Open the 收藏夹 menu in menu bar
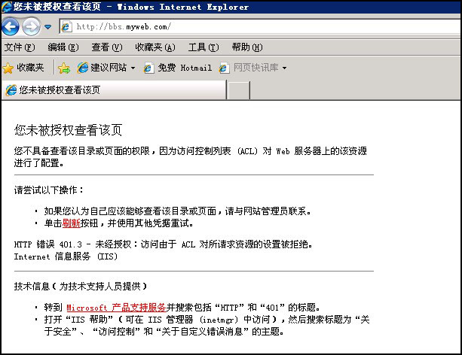Viewport: 462px width, 355px height. (x=154, y=47)
